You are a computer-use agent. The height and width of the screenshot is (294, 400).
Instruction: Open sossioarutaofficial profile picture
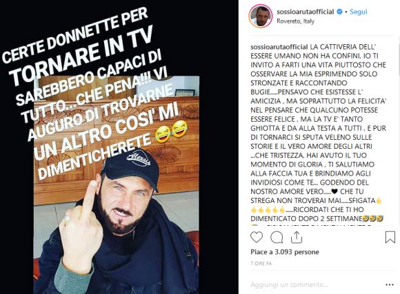click(x=261, y=16)
